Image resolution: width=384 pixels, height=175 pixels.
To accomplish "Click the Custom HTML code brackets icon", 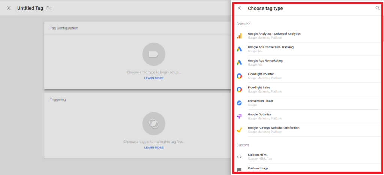I will pyautogui.click(x=239, y=157).
